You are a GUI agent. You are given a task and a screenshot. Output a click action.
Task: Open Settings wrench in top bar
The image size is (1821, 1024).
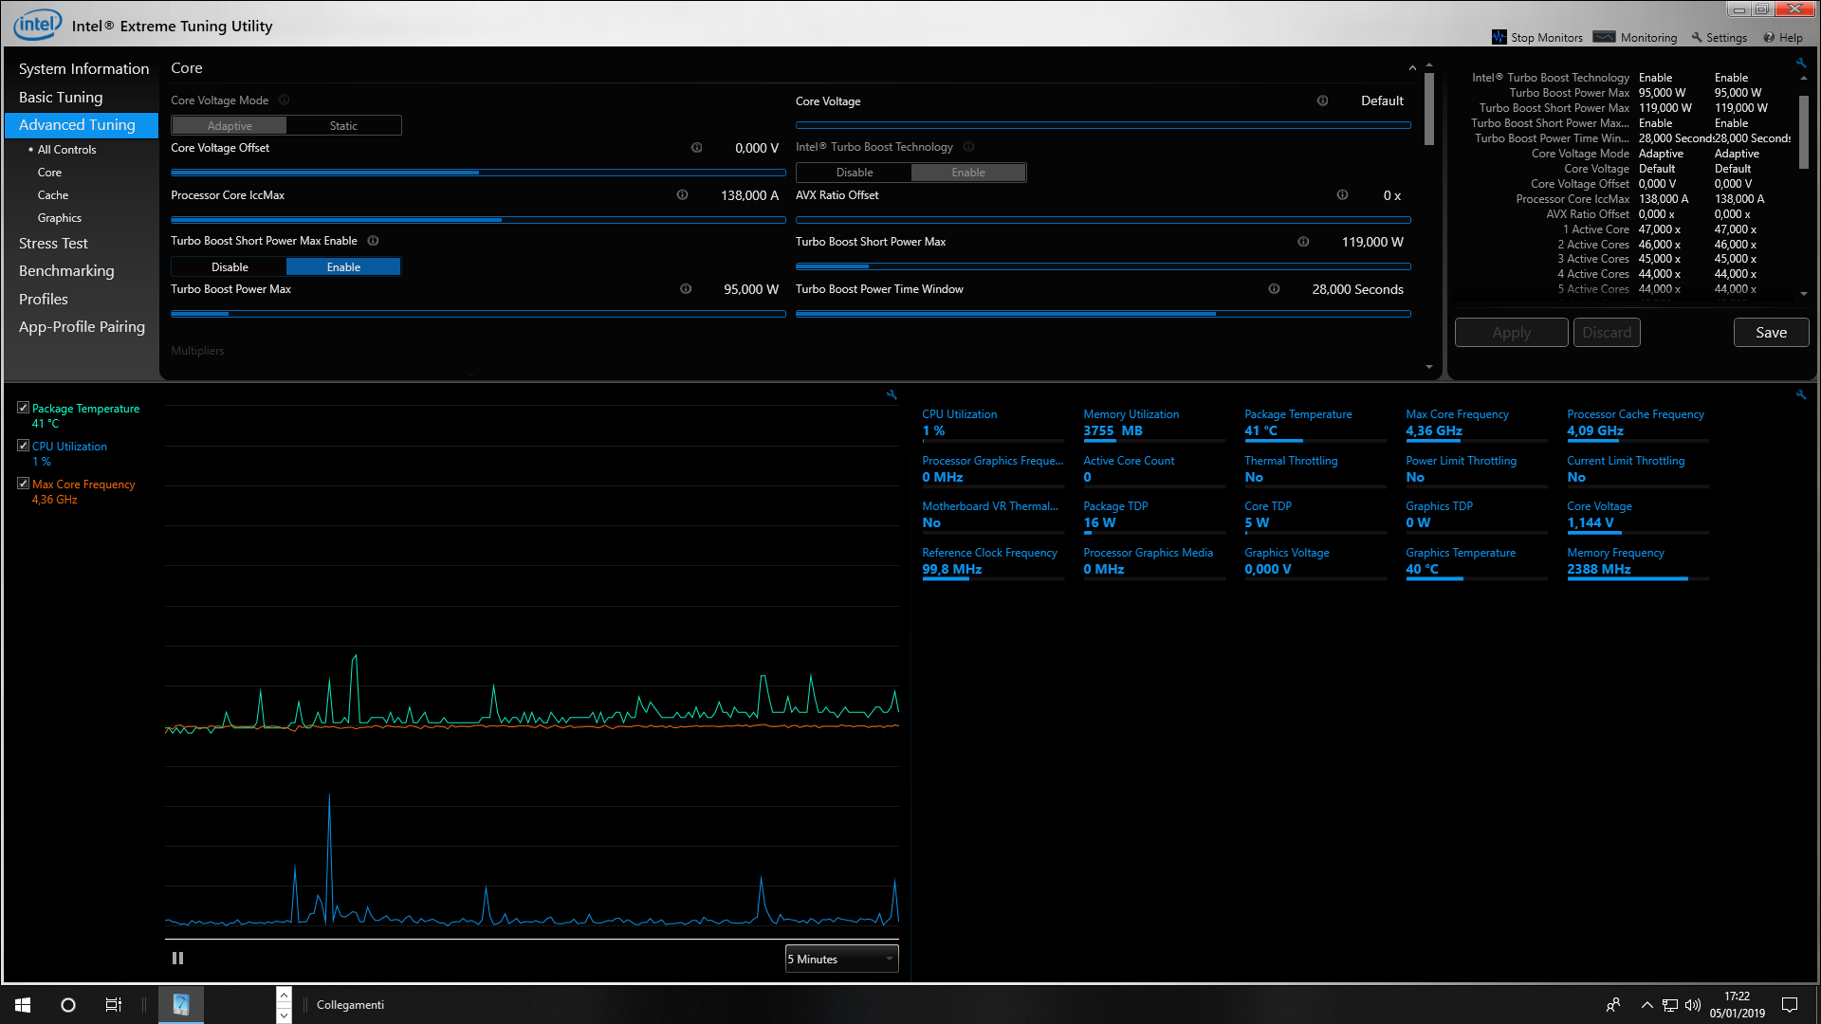[1697, 37]
